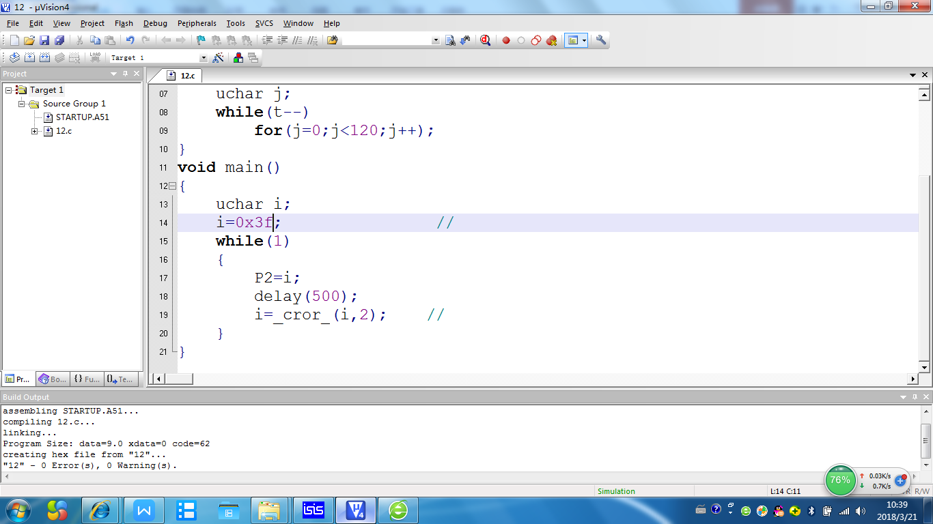
Task: Expand the 12.c file node in project tree
Action: [x=35, y=131]
